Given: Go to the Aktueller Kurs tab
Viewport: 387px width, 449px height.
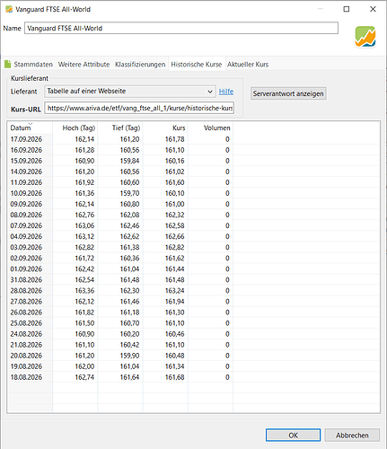Looking at the screenshot, I should point(248,65).
